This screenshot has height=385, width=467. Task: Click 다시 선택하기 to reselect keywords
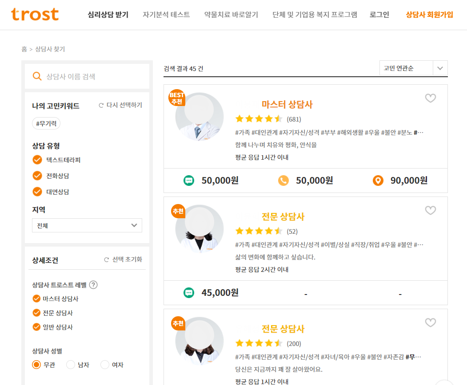(120, 105)
